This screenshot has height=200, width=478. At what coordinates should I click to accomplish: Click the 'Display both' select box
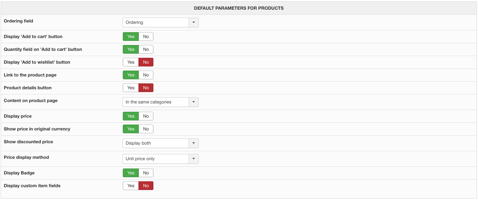[x=161, y=143]
